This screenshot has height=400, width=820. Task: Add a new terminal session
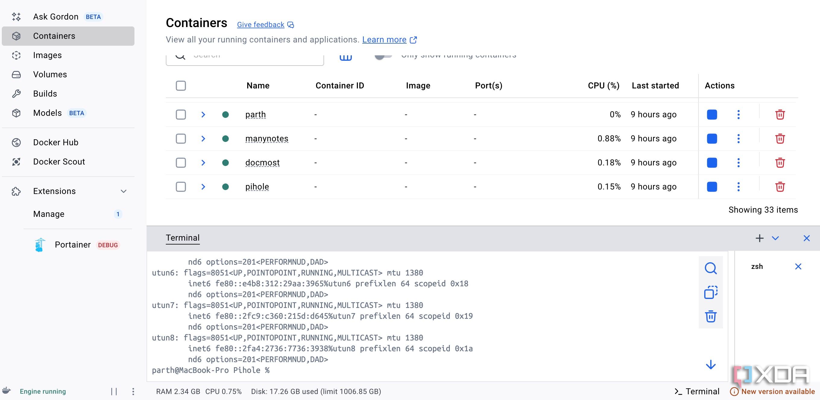coord(759,238)
